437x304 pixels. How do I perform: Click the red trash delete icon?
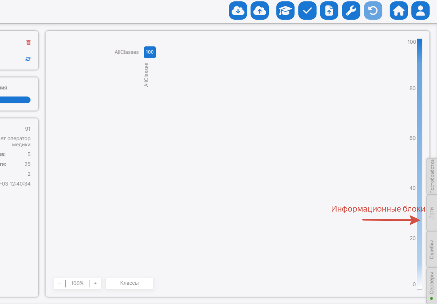(x=28, y=42)
